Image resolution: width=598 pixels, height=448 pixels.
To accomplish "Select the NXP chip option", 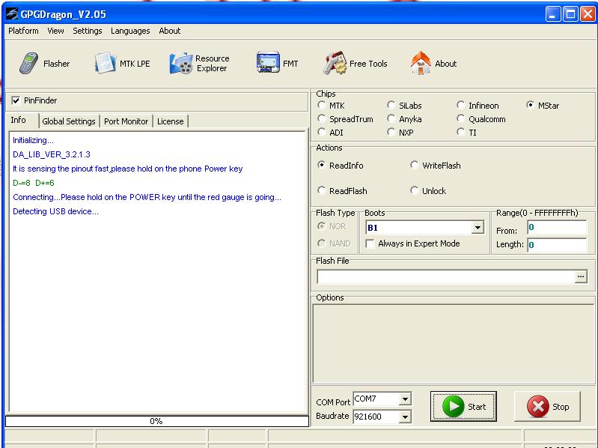I will pos(391,132).
